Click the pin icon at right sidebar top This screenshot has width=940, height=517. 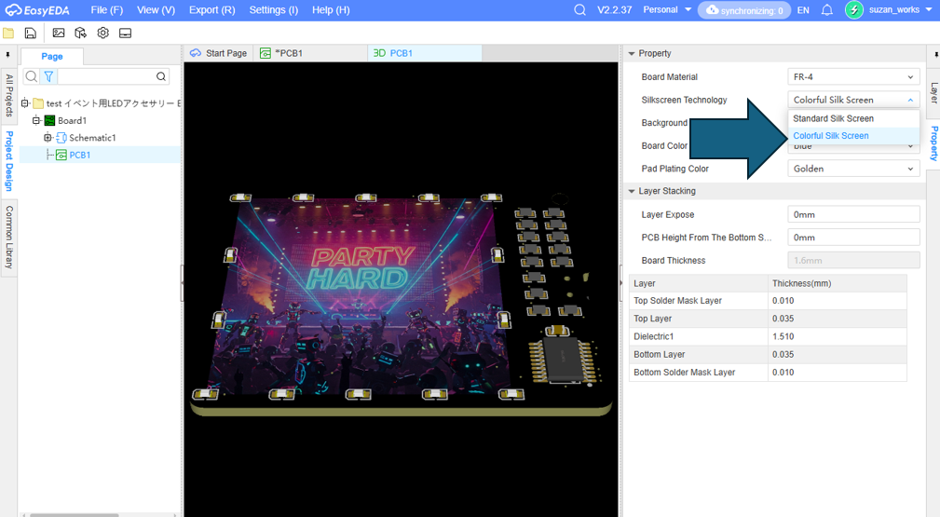(935, 54)
